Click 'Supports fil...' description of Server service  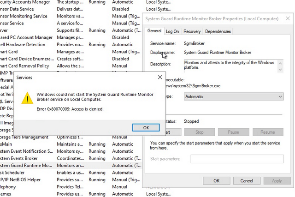pyautogui.click(x=70, y=30)
